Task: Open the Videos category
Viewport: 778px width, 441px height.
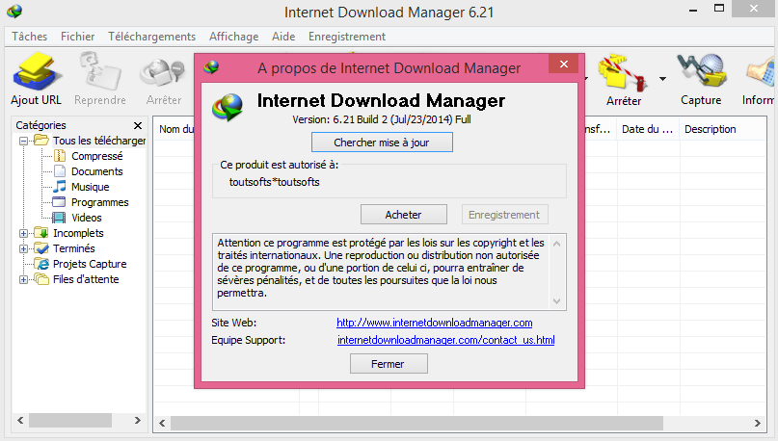Action: (87, 218)
